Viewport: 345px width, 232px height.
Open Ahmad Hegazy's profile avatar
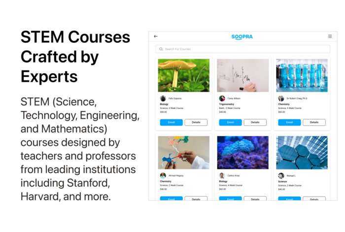coord(163,175)
